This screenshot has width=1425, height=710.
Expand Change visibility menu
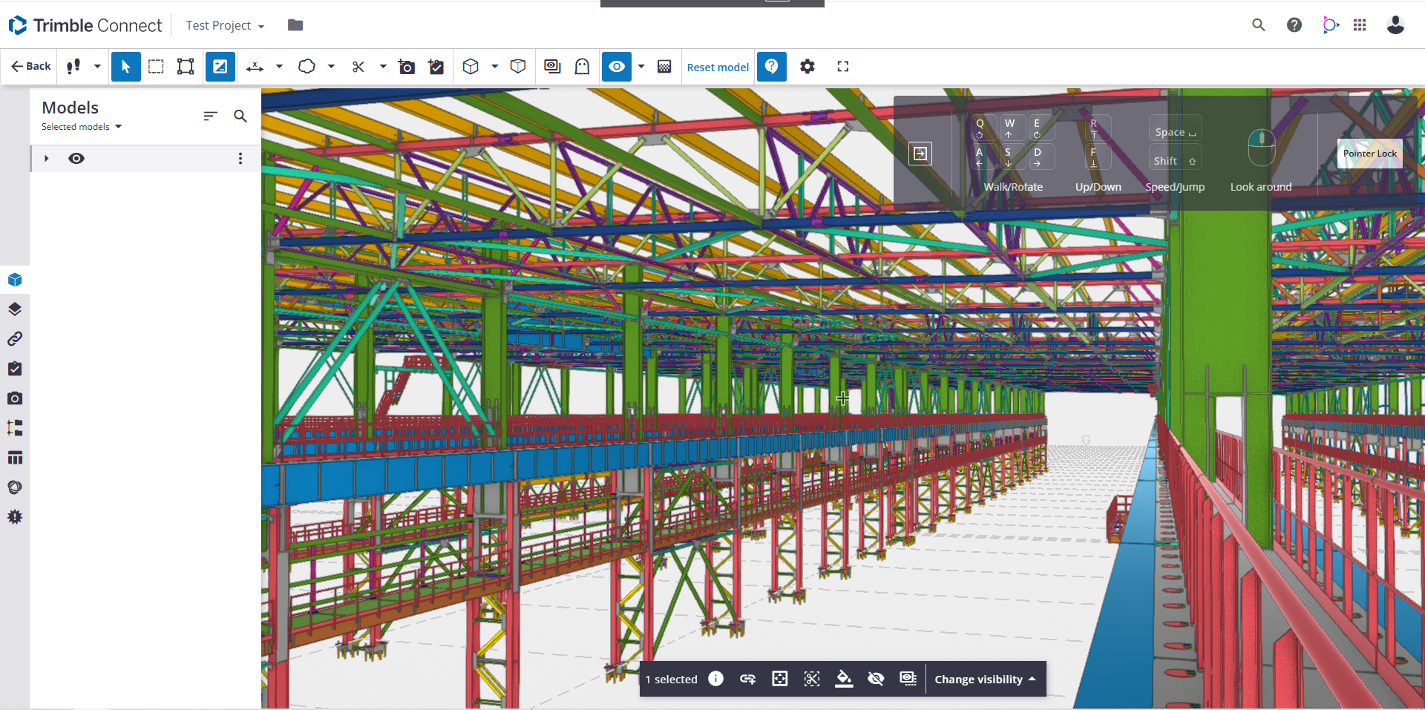(x=985, y=679)
